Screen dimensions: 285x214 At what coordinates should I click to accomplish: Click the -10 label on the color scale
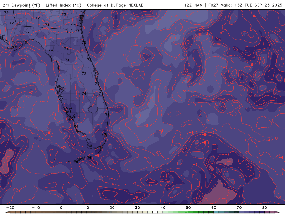36,208
